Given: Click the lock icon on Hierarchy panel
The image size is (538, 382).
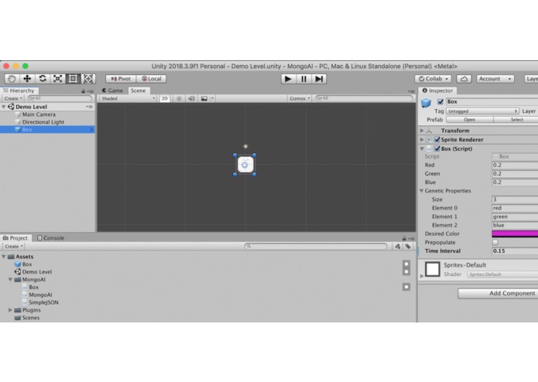Looking at the screenshot, I should (83, 91).
